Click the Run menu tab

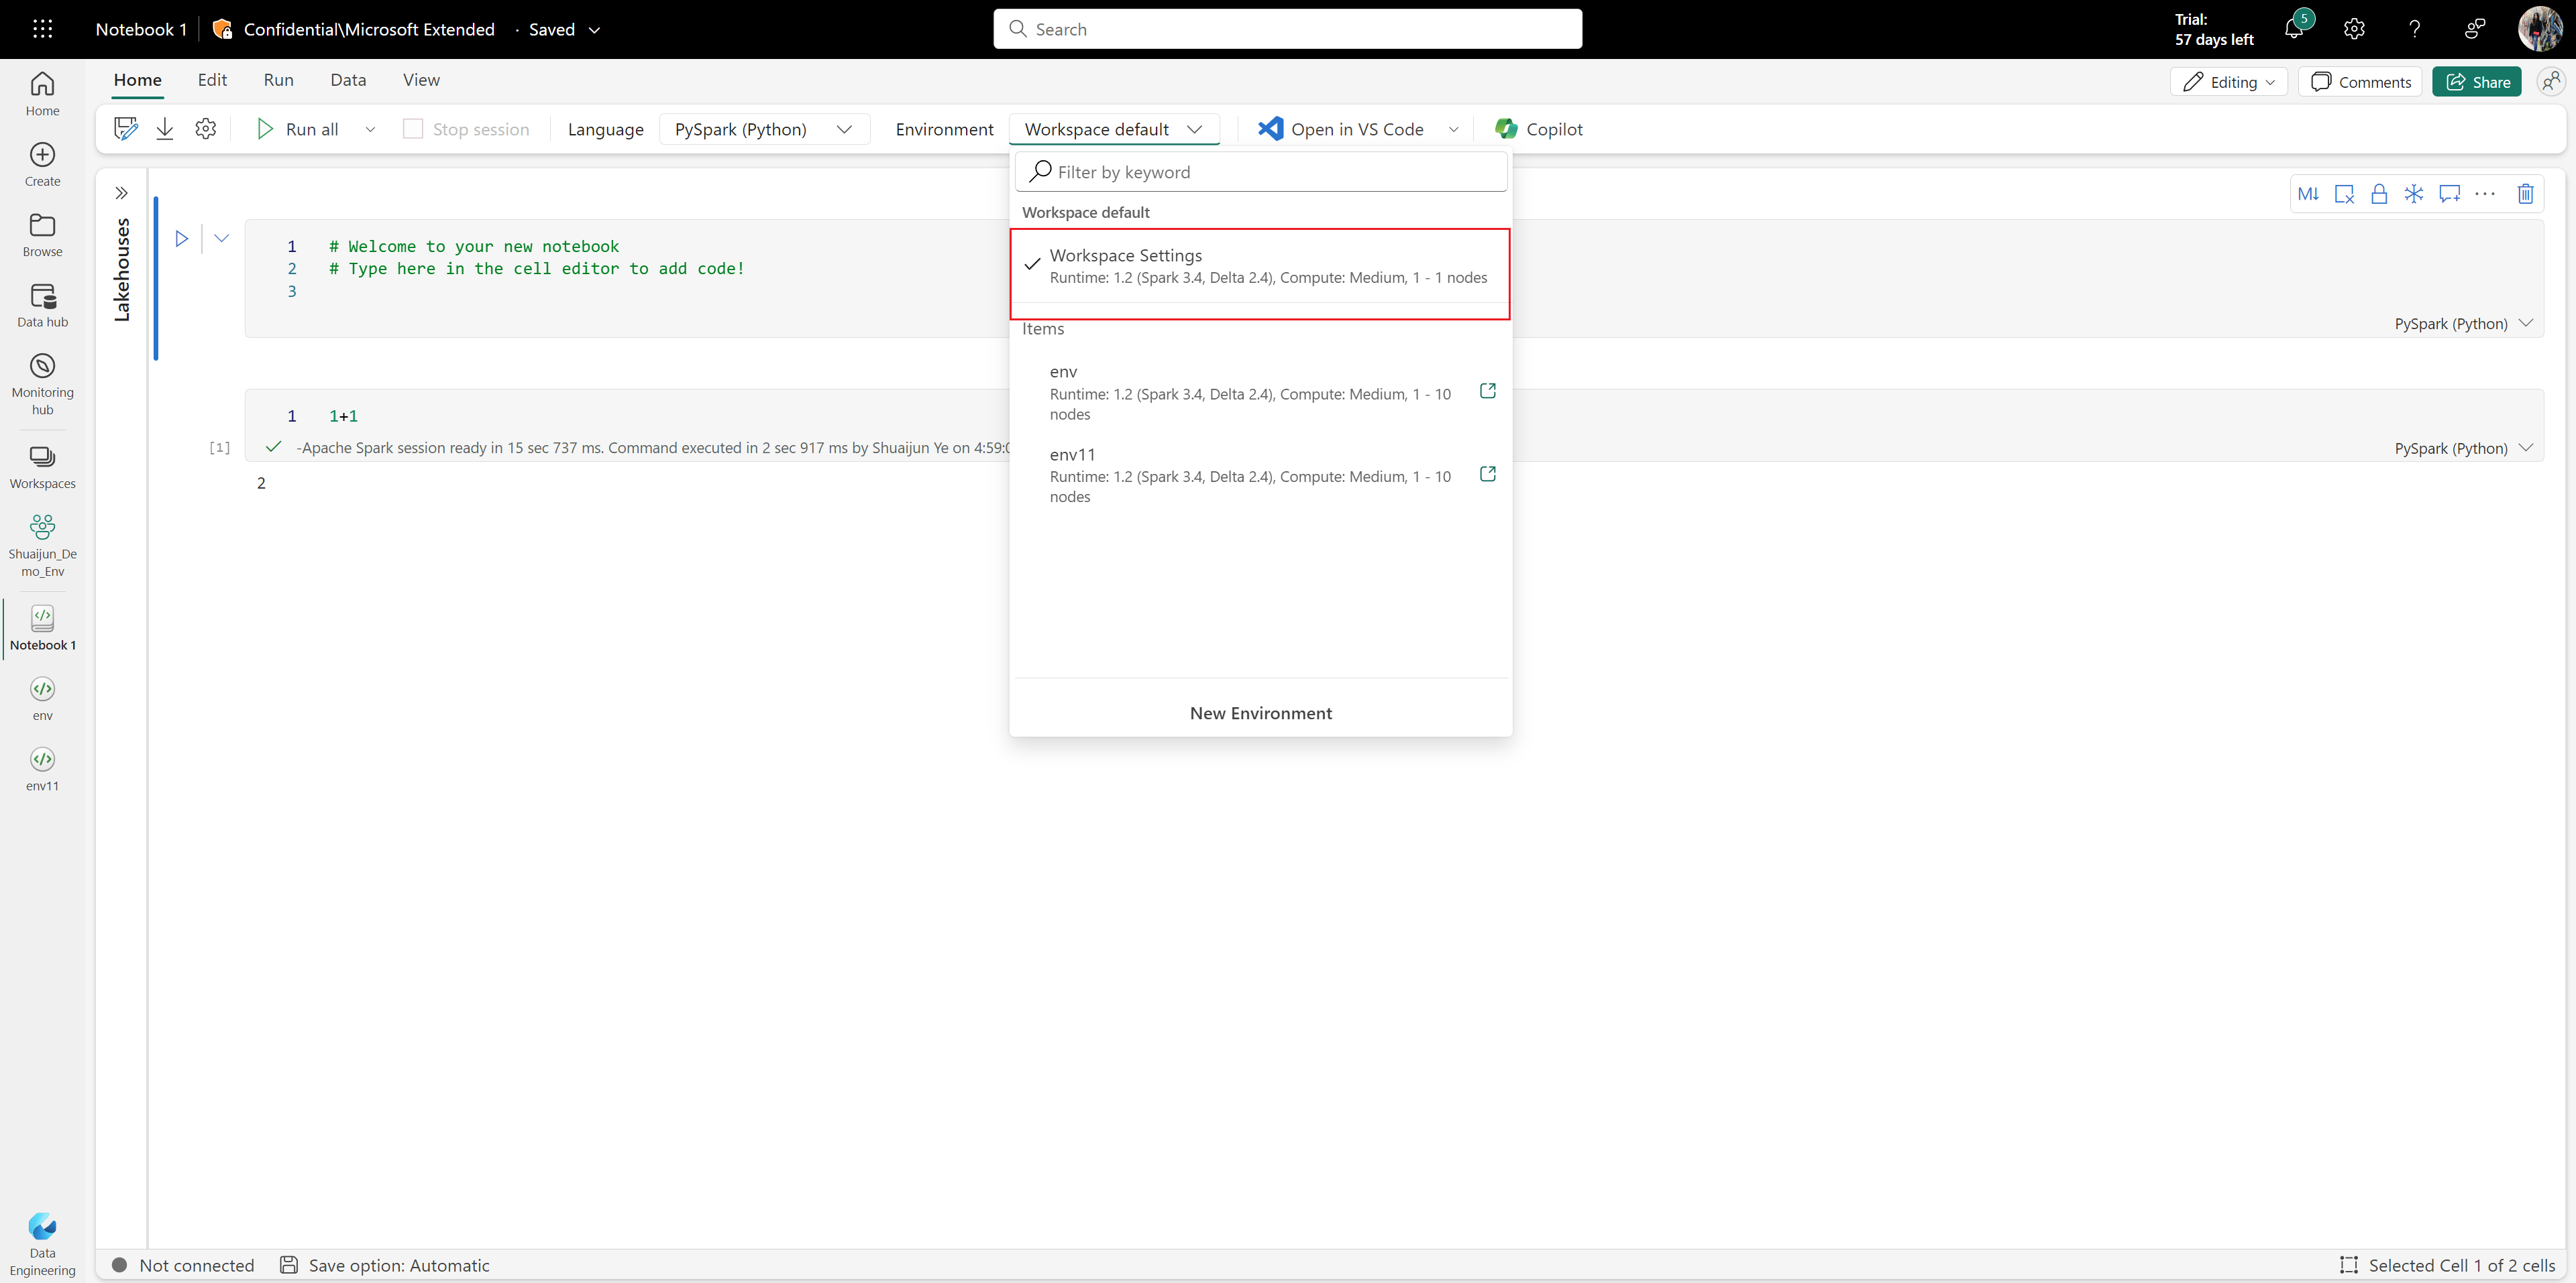[x=278, y=78]
